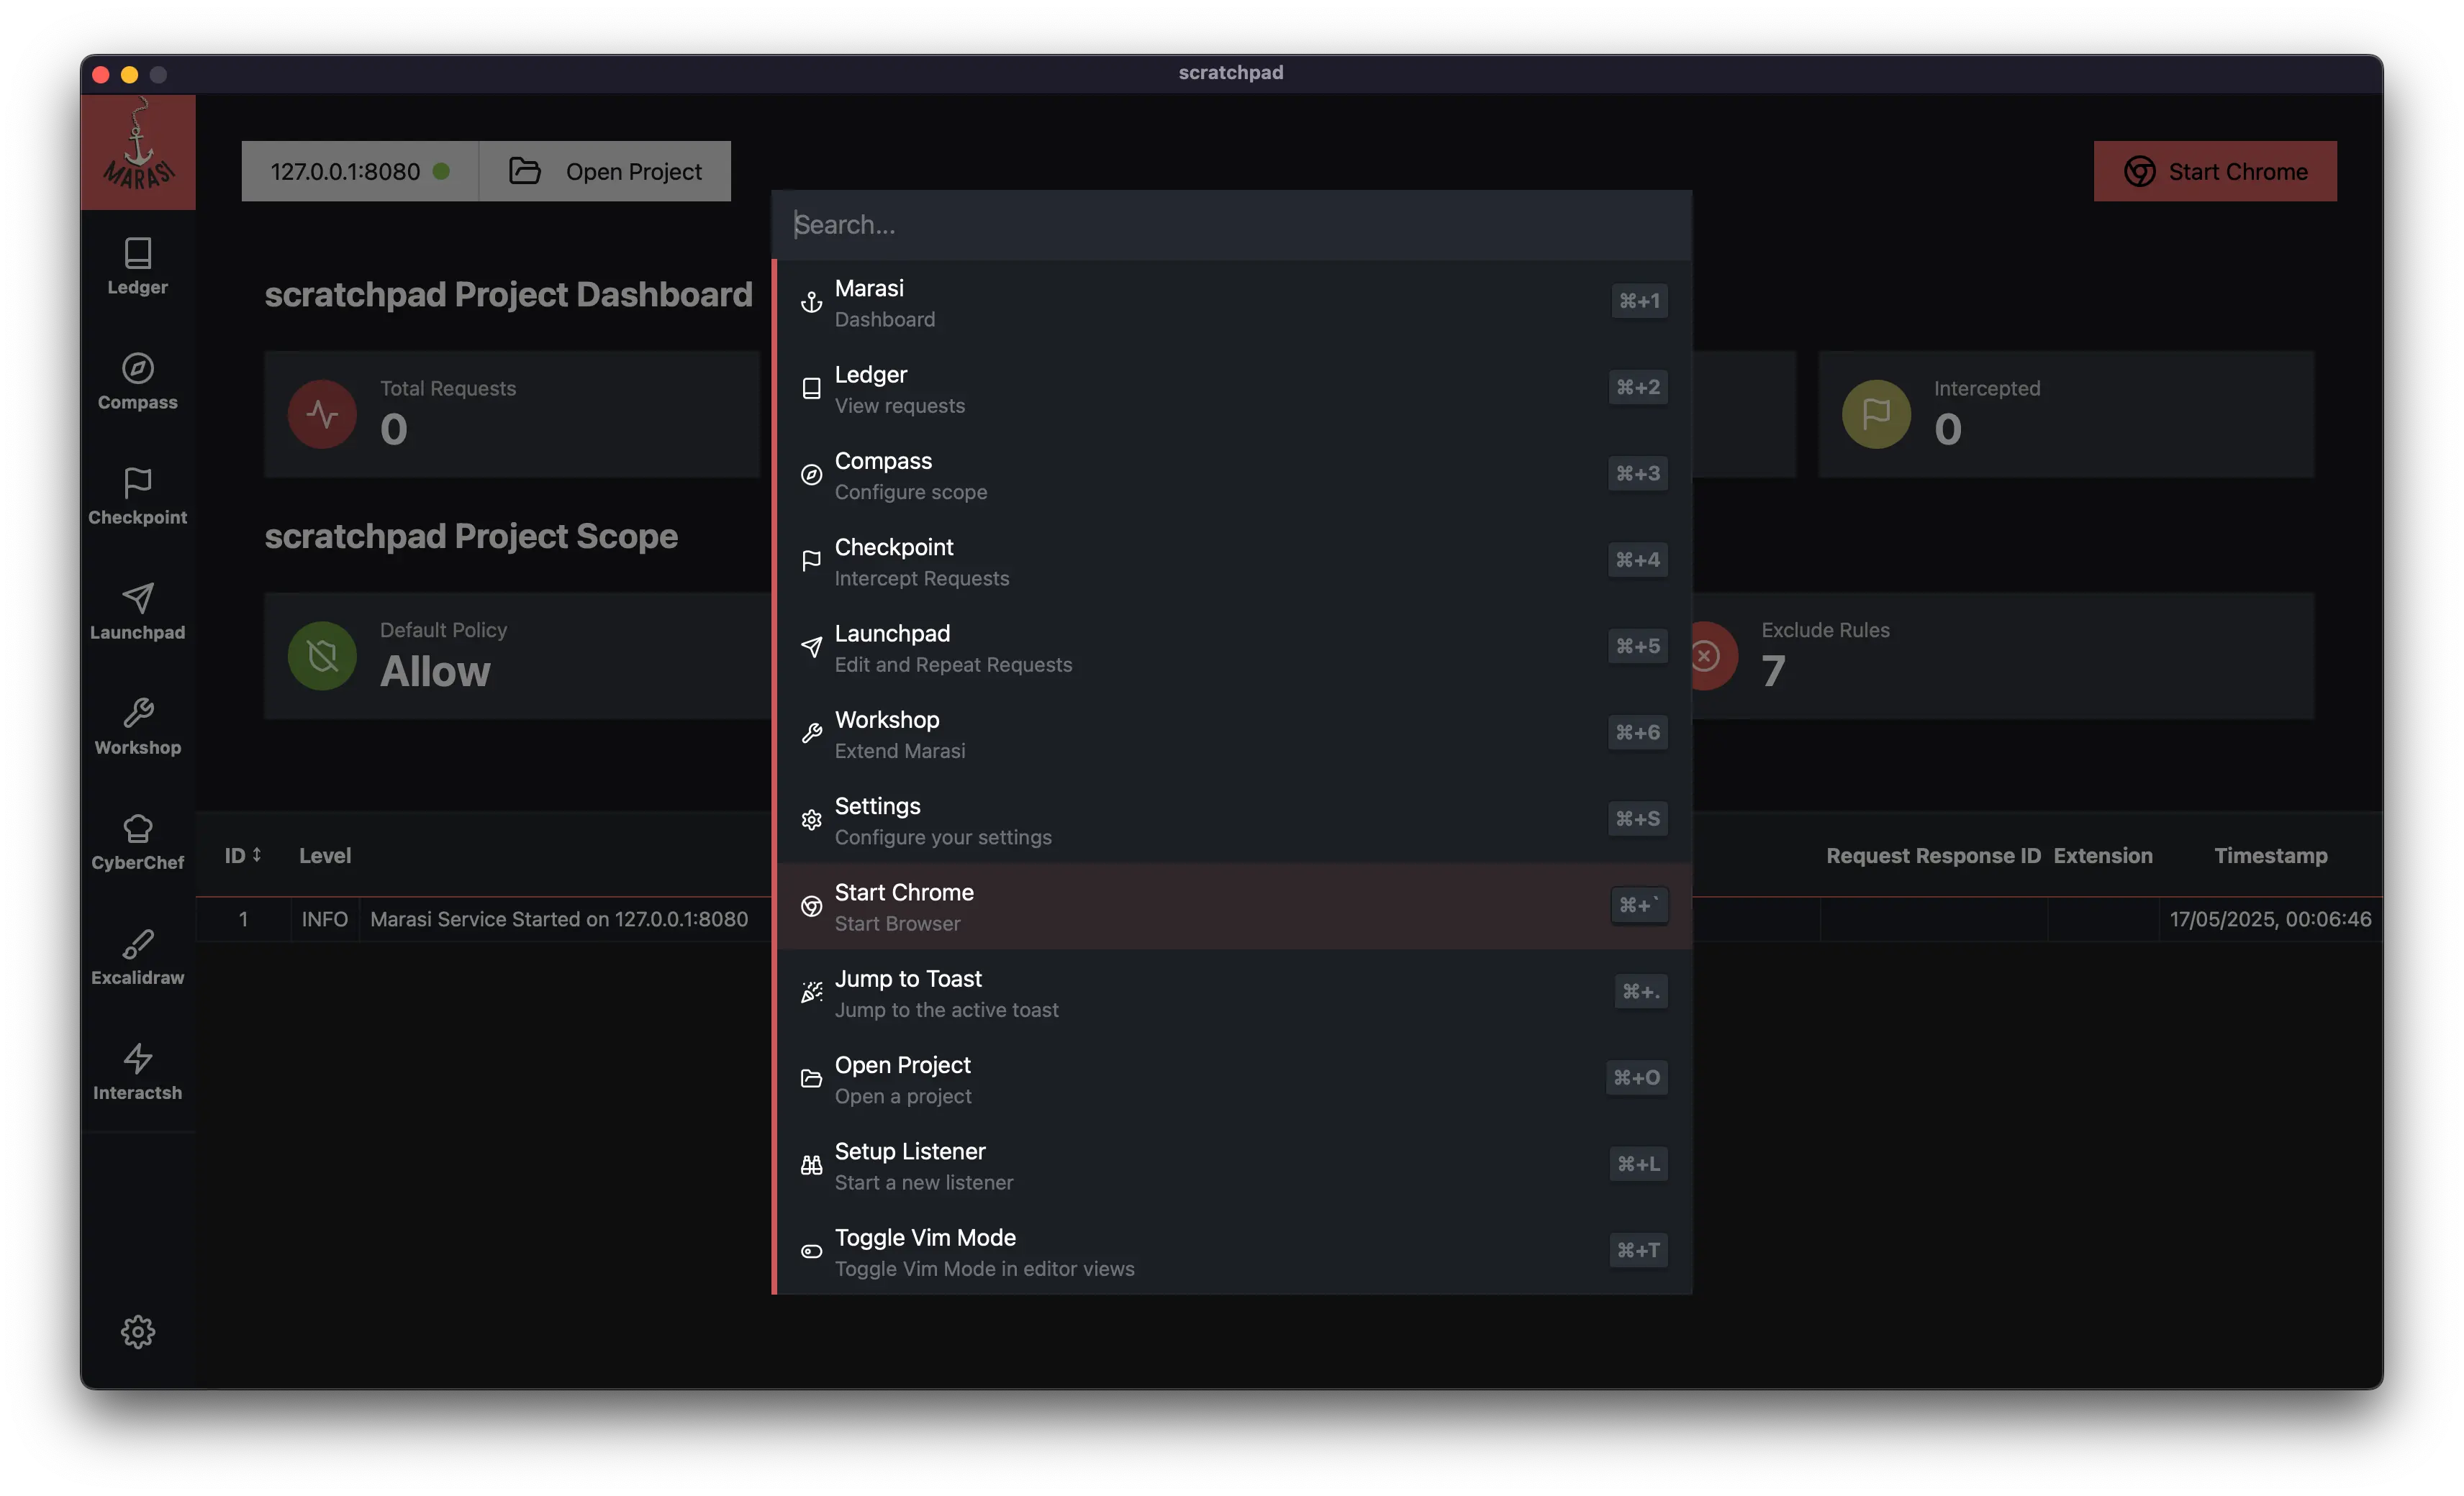Click the Chrome icon in Start Chrome button
The image size is (2464, 1496).
[2139, 172]
